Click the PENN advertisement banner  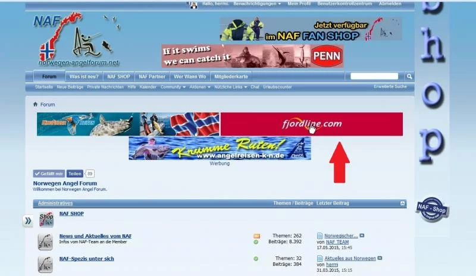tap(252, 56)
